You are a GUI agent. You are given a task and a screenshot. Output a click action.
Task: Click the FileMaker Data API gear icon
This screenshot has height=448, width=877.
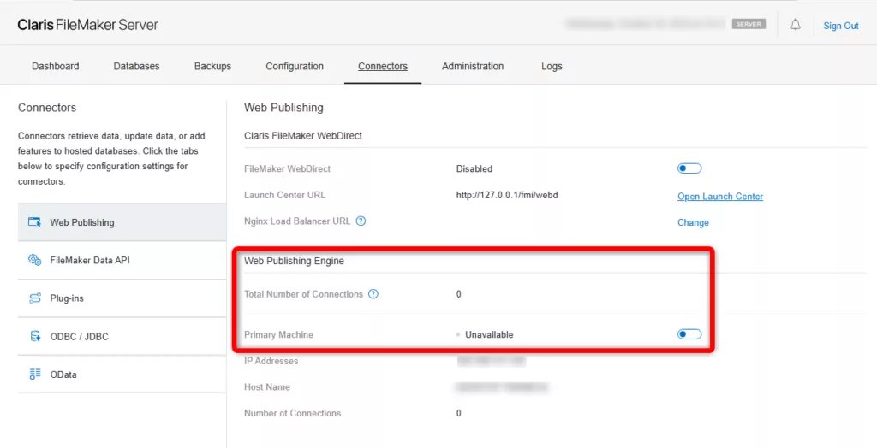34,260
